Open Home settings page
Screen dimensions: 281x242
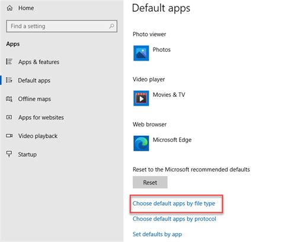point(26,8)
